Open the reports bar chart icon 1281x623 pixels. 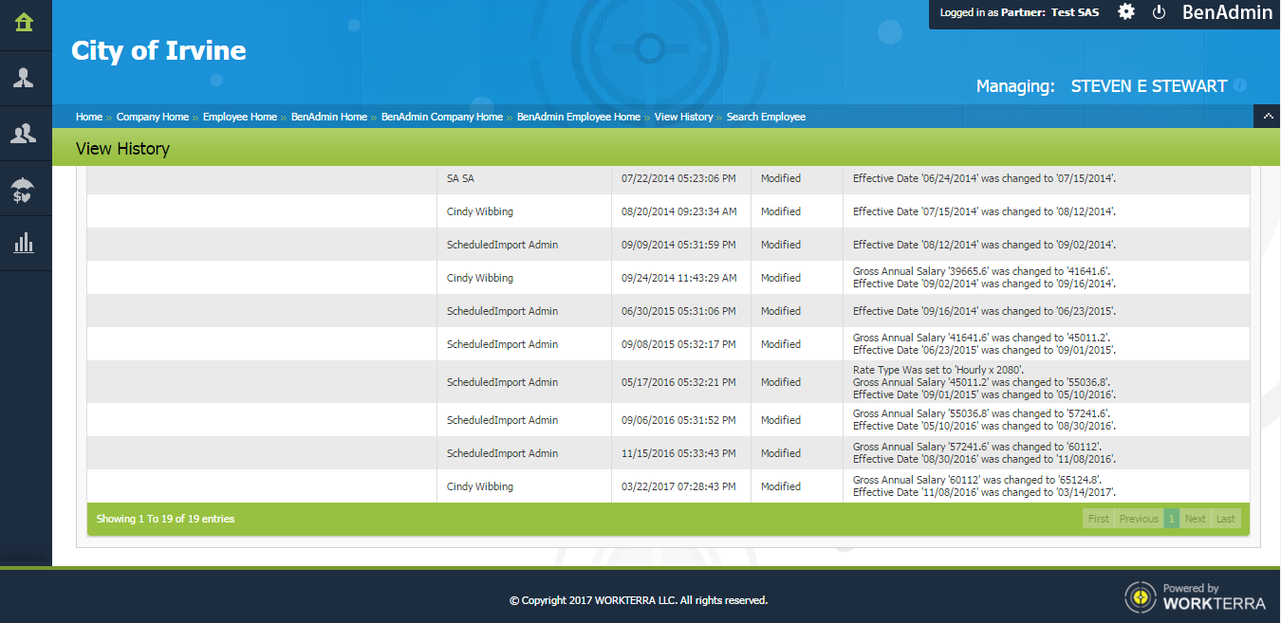click(24, 243)
